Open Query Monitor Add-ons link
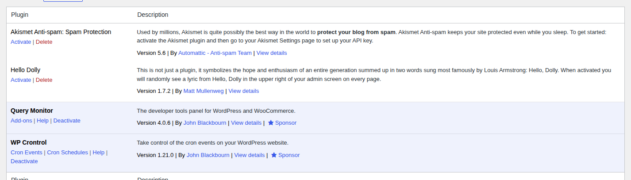Screen dimensions: 631x180 (x=21, y=121)
